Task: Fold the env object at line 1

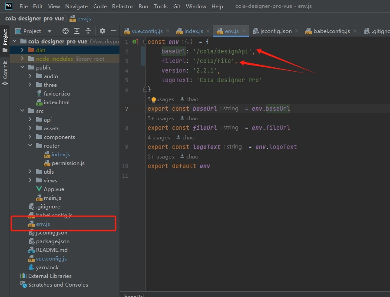Action: (x=145, y=42)
